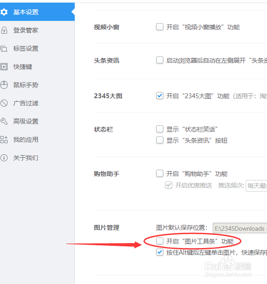Click the 2345大图 section label

[108, 96]
